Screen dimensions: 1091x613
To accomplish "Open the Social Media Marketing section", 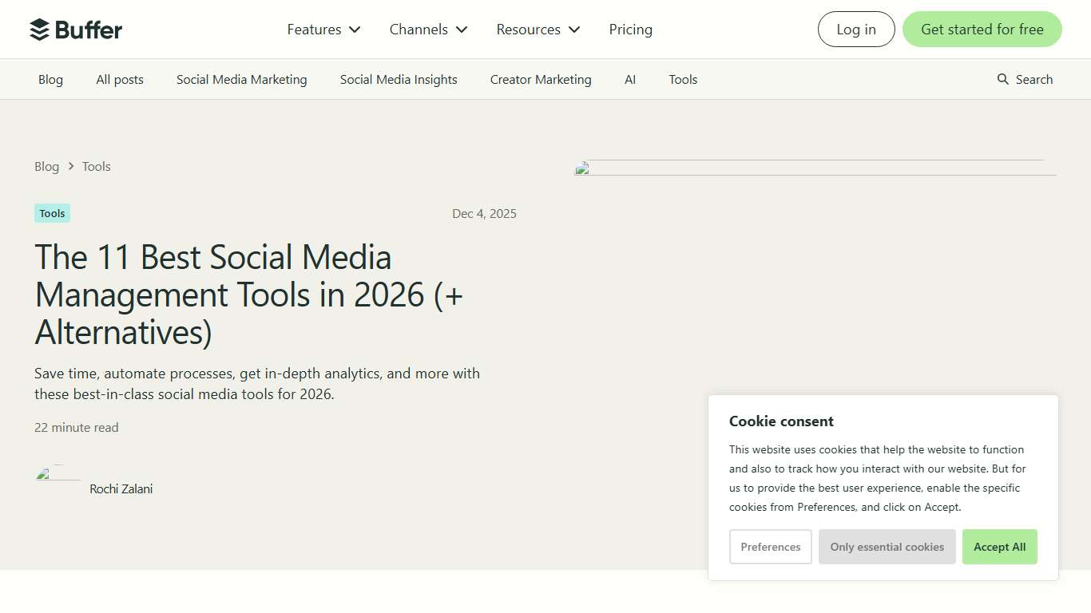I will click(x=241, y=79).
